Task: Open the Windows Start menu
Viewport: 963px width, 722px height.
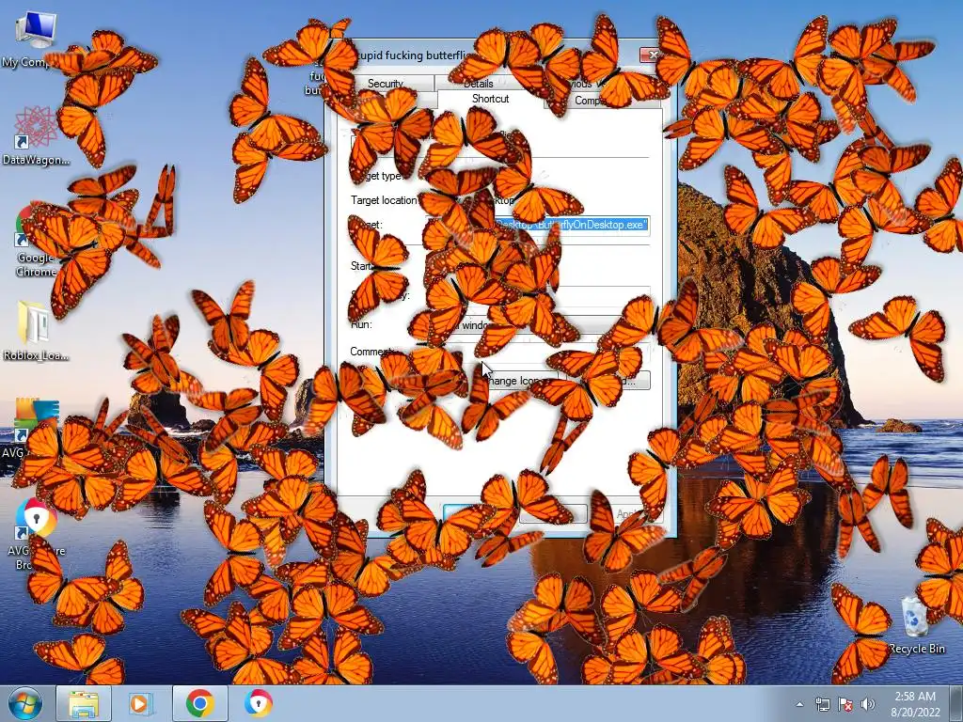Action: pyautogui.click(x=24, y=703)
